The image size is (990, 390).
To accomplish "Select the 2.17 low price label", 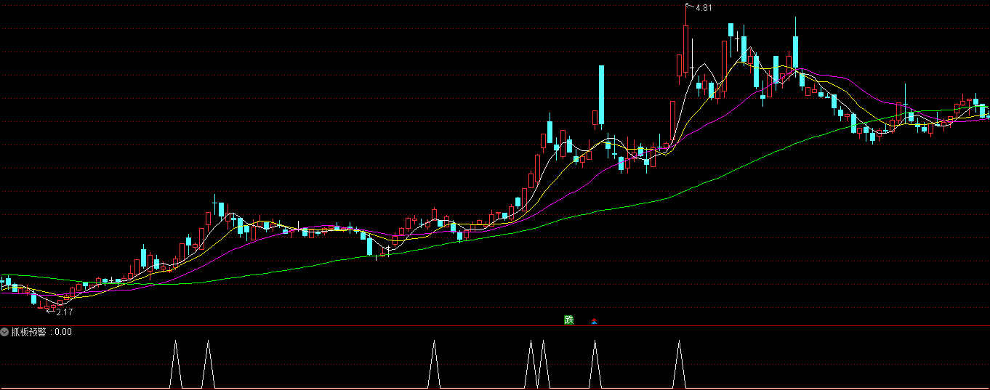I will tap(65, 312).
